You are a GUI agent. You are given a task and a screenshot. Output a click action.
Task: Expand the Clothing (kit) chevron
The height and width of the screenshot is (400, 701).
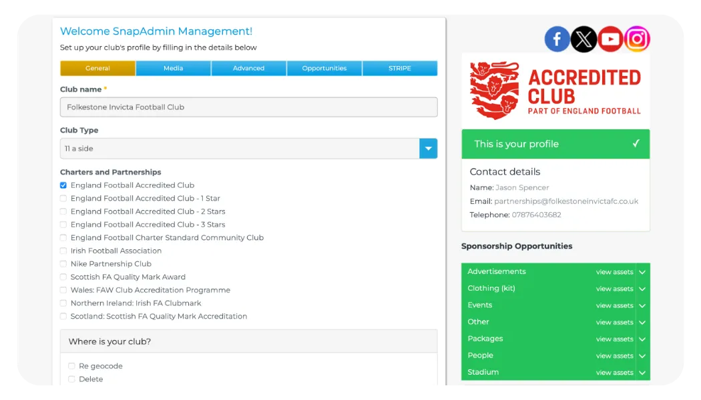pos(642,289)
